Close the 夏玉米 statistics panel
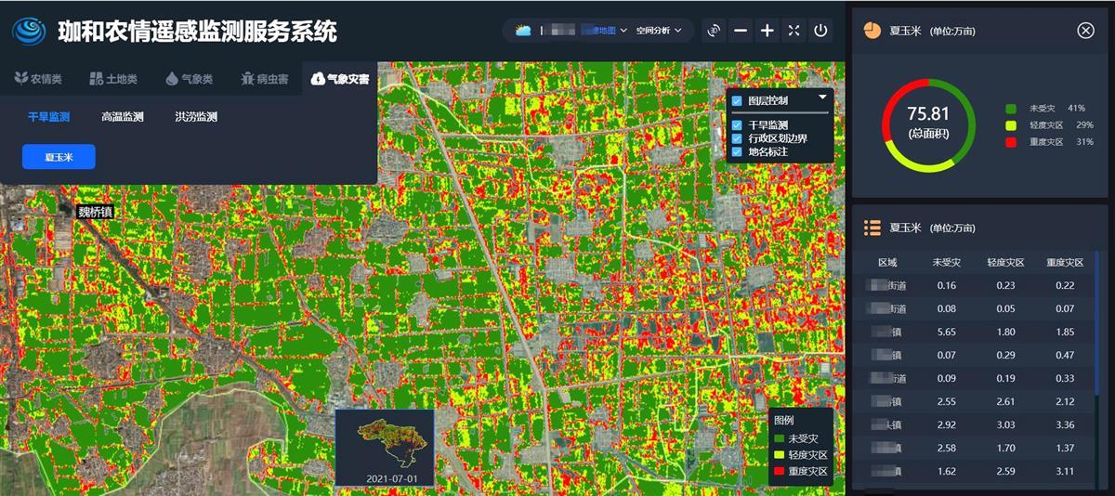This screenshot has height=496, width=1115. point(1085,31)
